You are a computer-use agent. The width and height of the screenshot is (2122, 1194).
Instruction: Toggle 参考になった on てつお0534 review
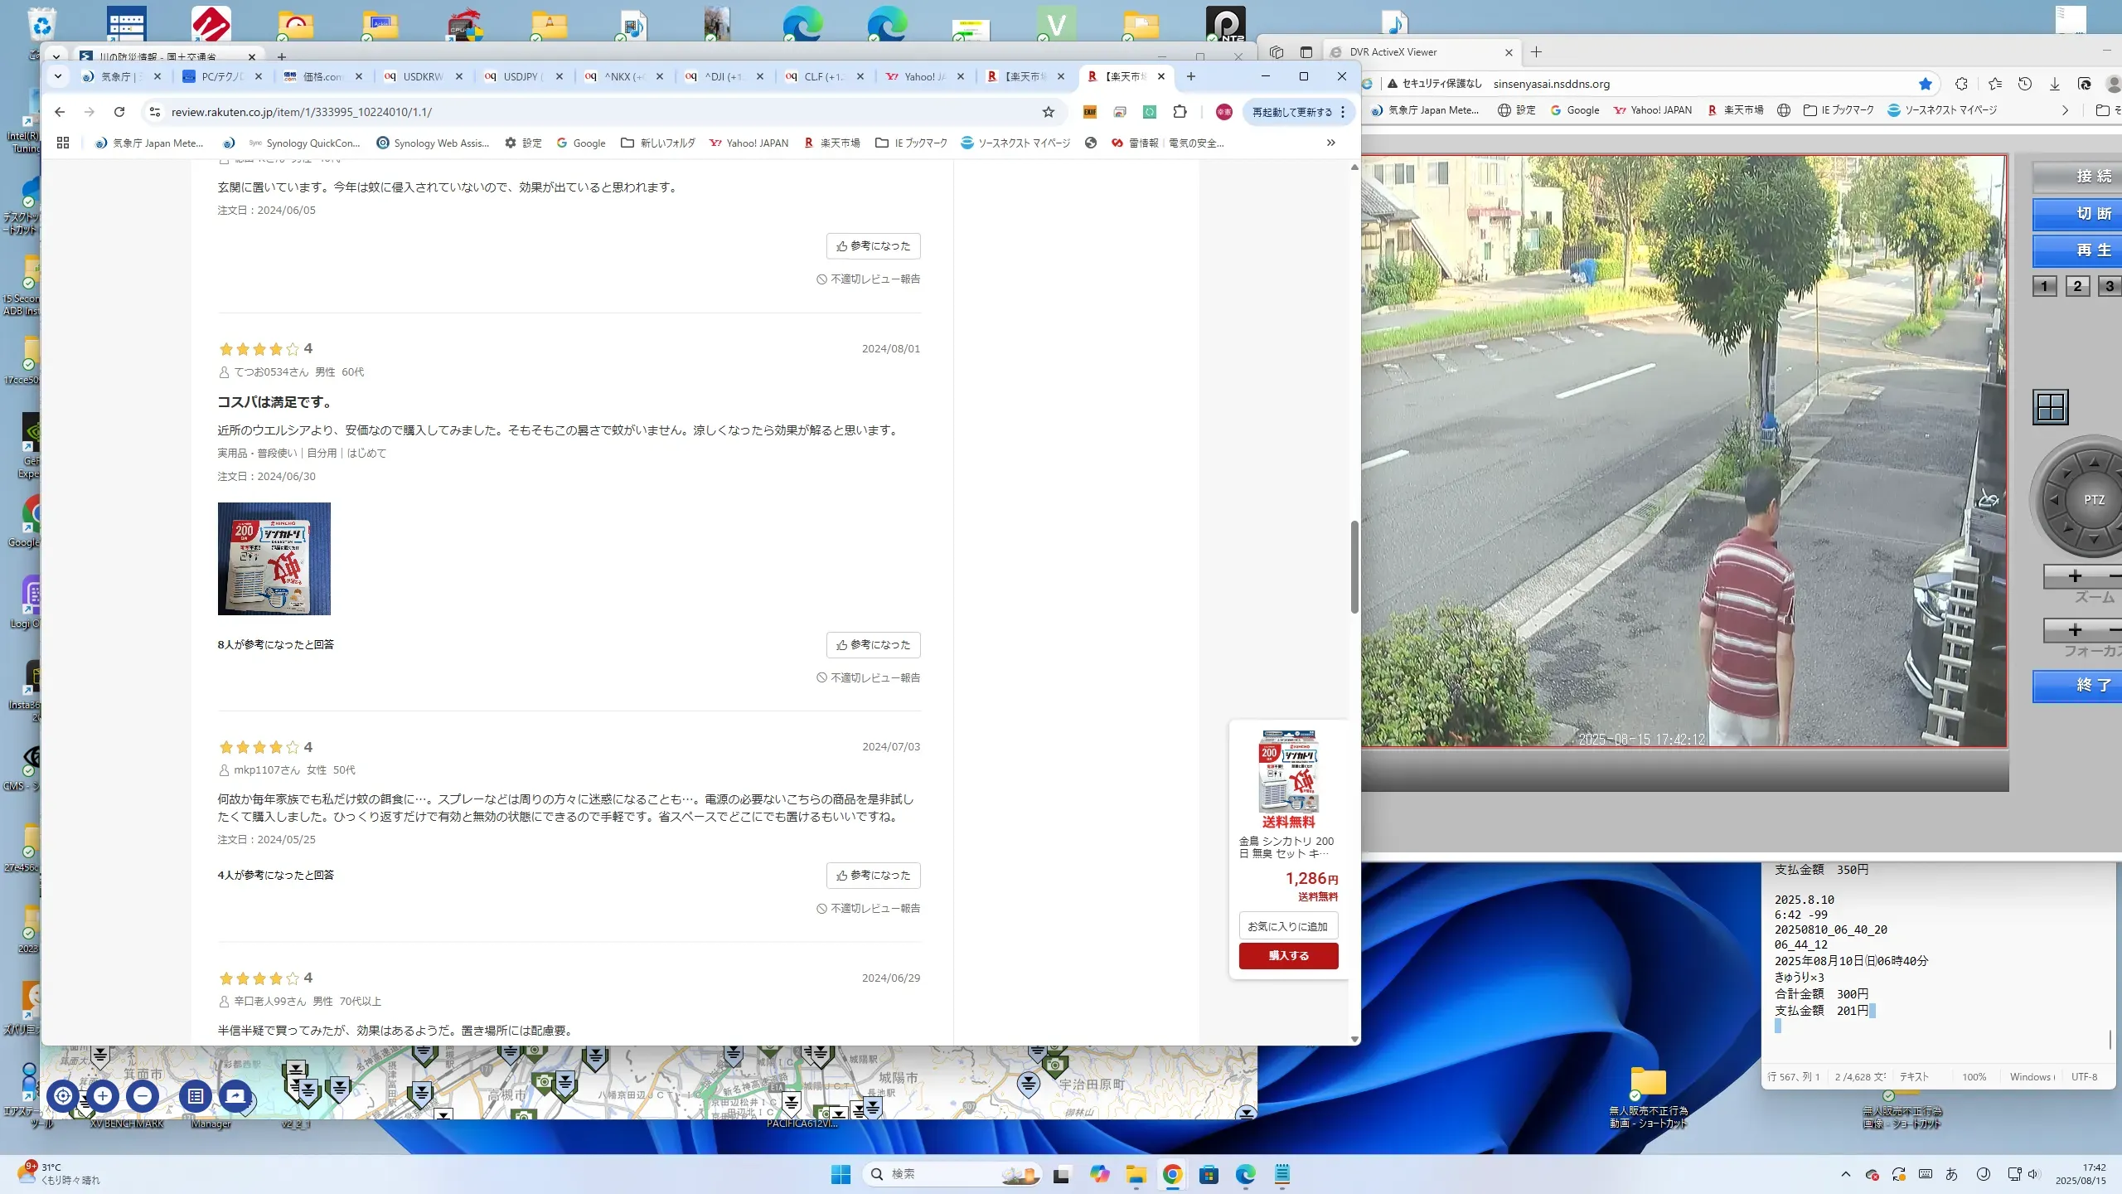coord(873,644)
